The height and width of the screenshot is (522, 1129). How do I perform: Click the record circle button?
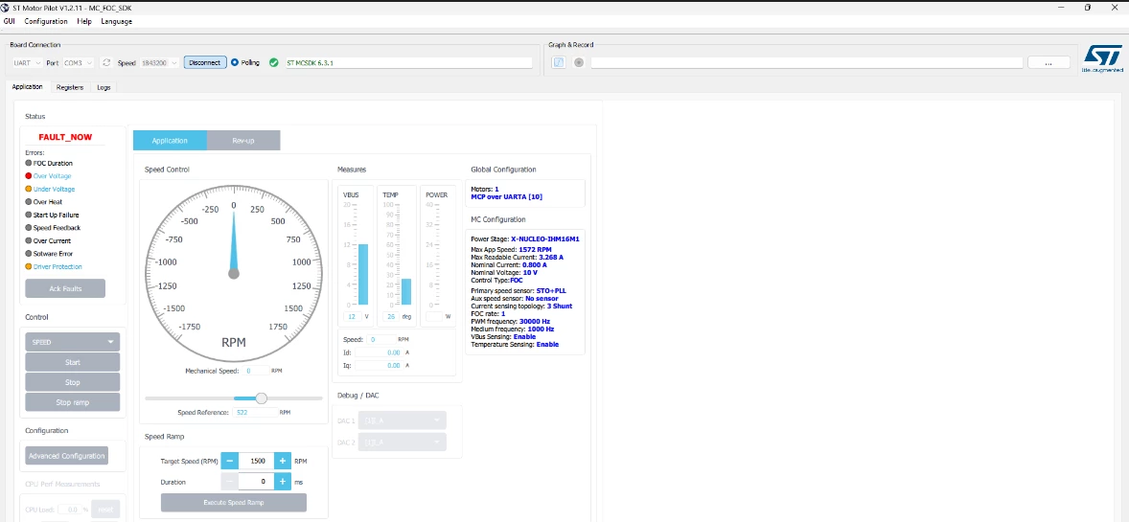[579, 62]
